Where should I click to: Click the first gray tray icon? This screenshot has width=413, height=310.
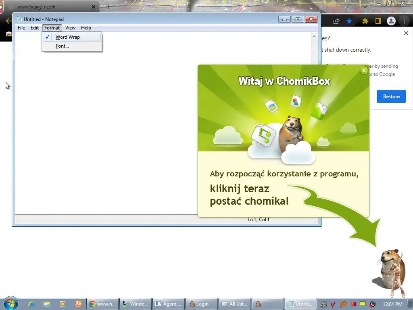[324, 304]
